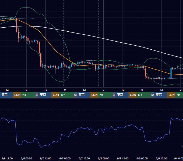Select the NY session block spanning 9/7 00:00
The width and height of the screenshot is (183, 161).
66,95
